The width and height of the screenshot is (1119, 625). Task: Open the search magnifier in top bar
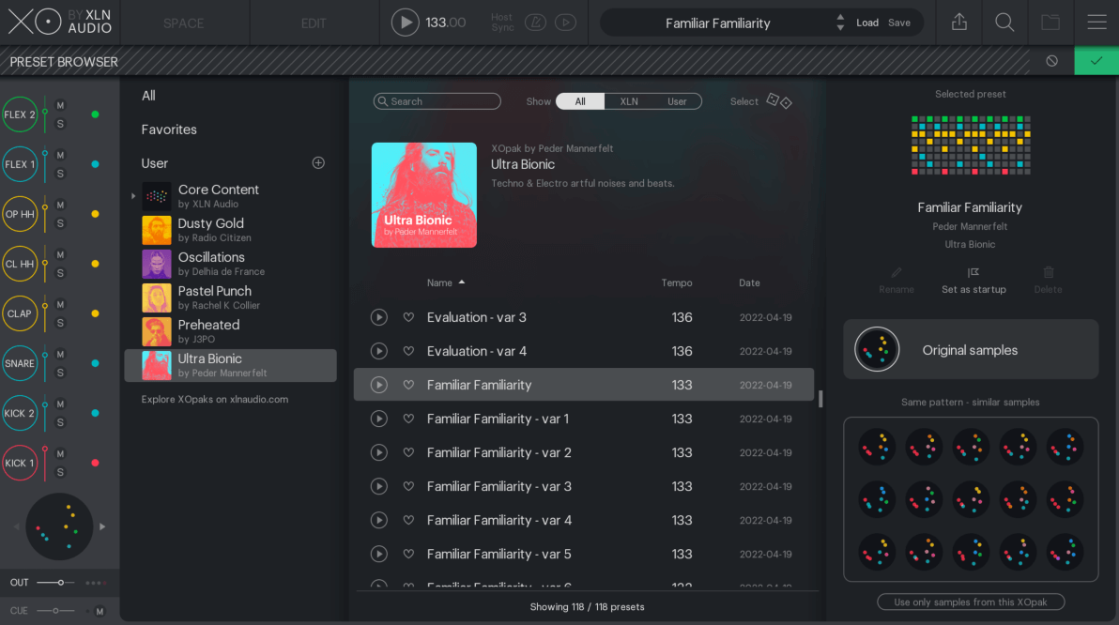click(x=1004, y=23)
